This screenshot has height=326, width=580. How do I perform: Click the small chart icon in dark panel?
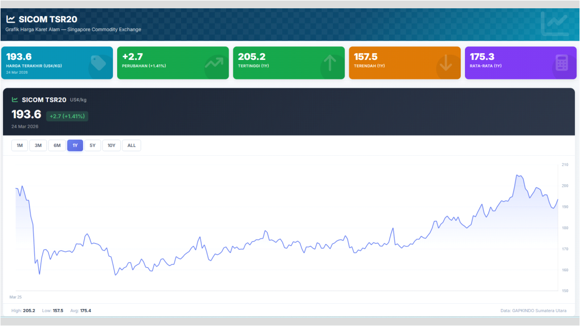(15, 100)
